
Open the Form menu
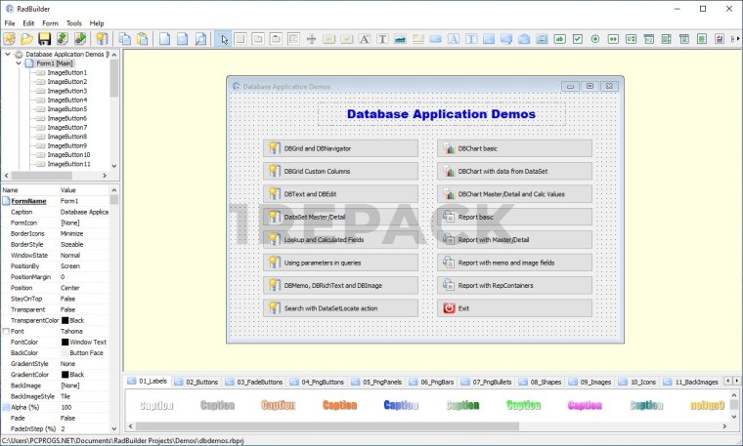(50, 22)
